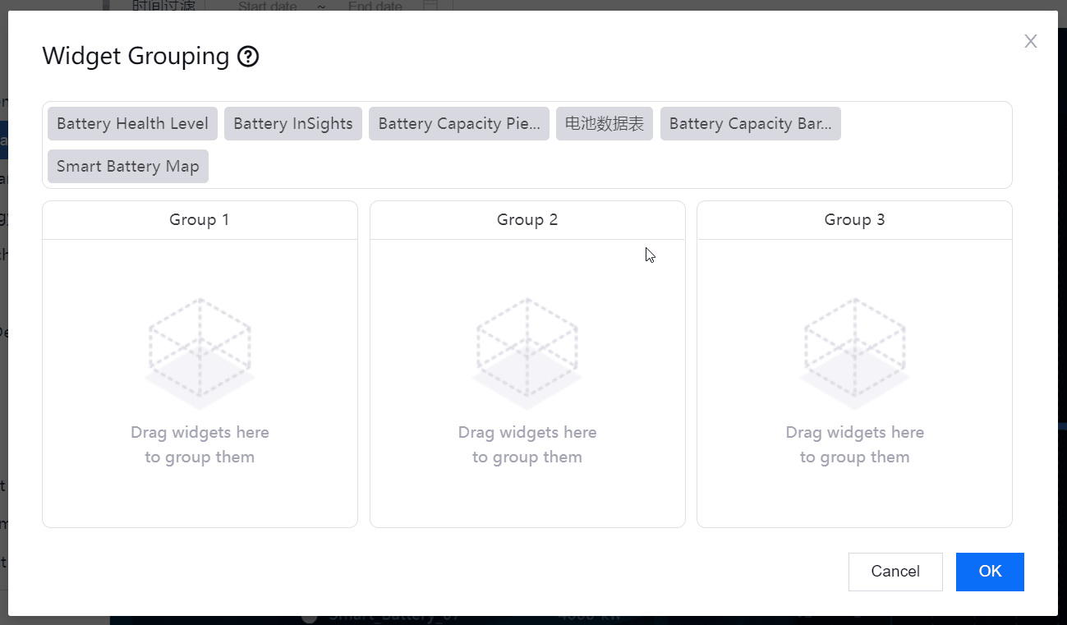Close the Widget Grouping dialog

click(x=1030, y=41)
